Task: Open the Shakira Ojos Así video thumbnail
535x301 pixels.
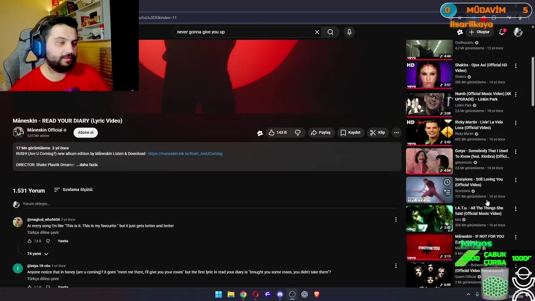Action: (x=429, y=76)
